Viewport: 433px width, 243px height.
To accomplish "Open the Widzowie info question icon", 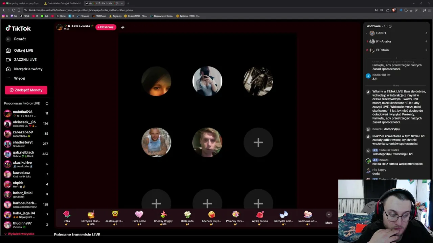I will click(390, 26).
